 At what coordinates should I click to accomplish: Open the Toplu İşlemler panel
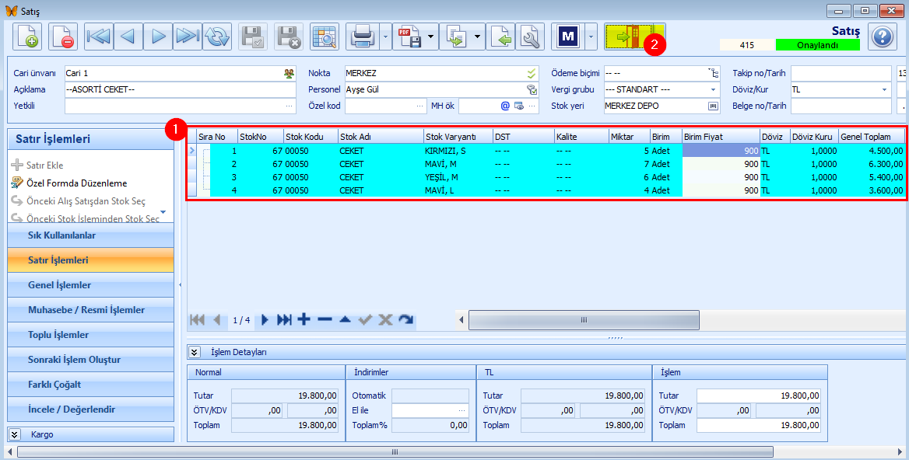90,335
